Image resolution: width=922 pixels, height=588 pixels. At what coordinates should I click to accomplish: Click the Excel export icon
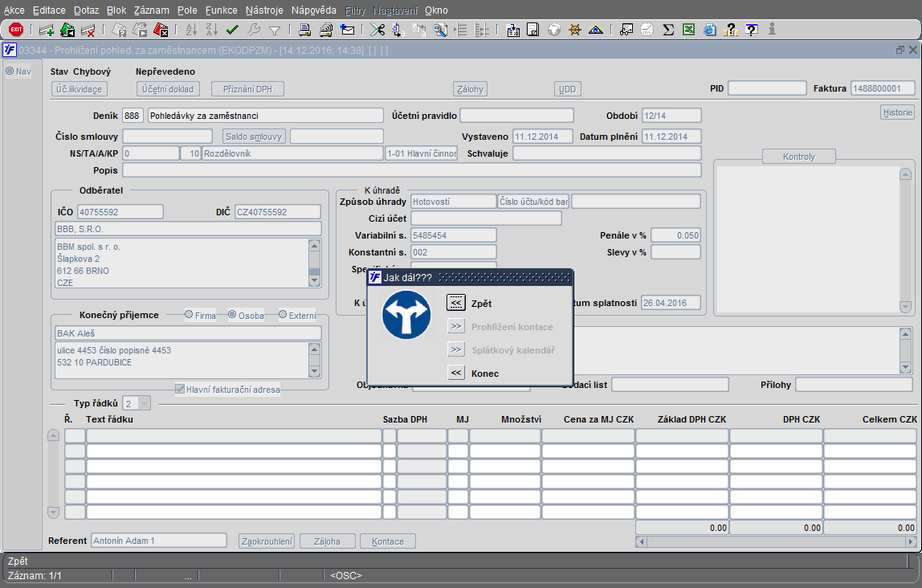[x=688, y=31]
